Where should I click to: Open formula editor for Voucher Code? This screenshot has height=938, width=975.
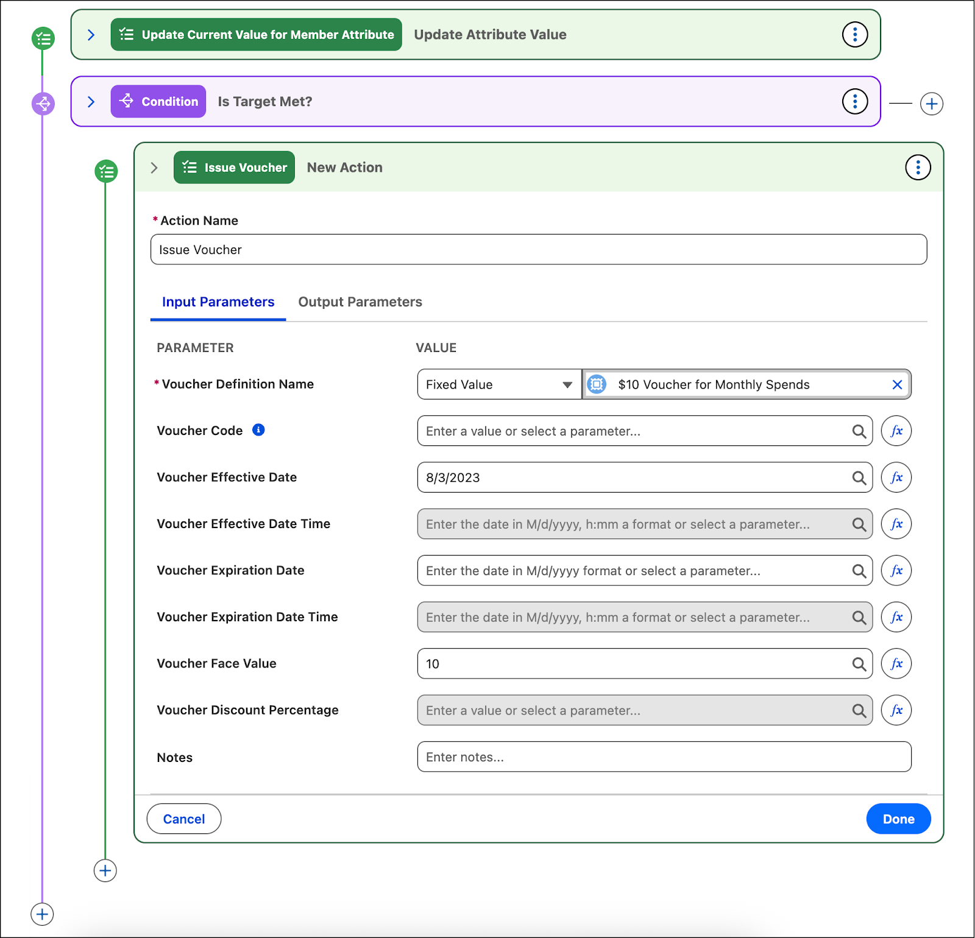tap(896, 431)
